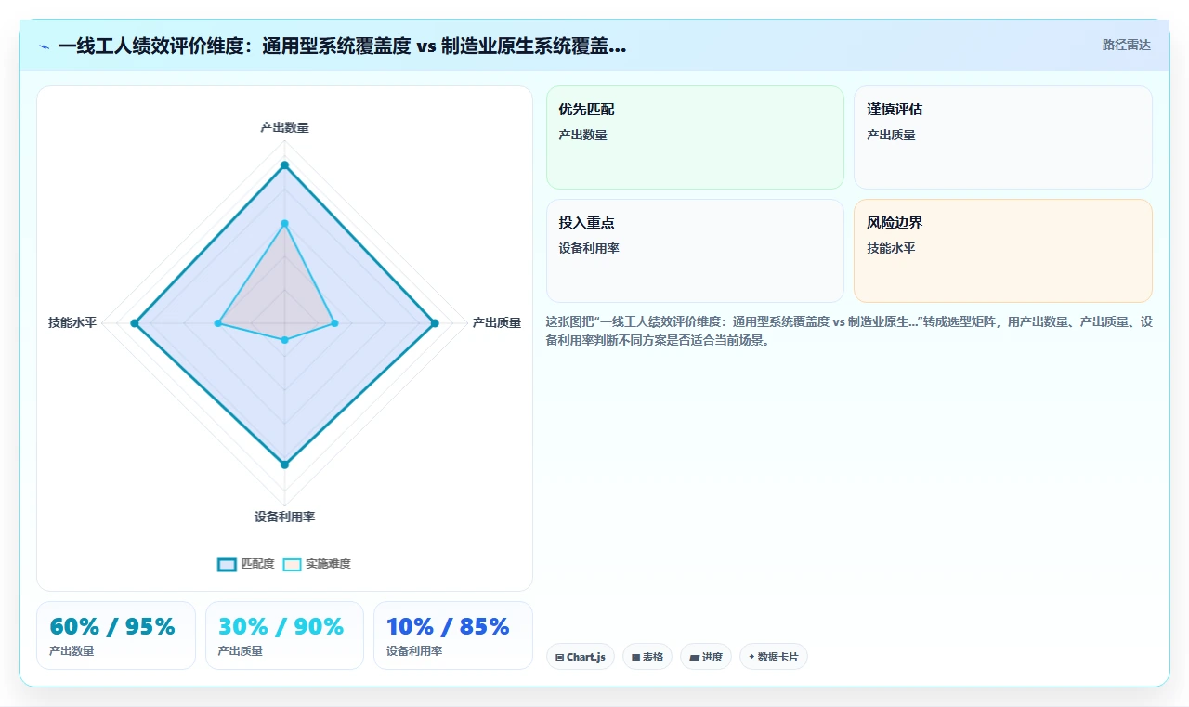Click the 数据卡片 chip diamond icon
The height and width of the screenshot is (707, 1189).
(x=751, y=657)
